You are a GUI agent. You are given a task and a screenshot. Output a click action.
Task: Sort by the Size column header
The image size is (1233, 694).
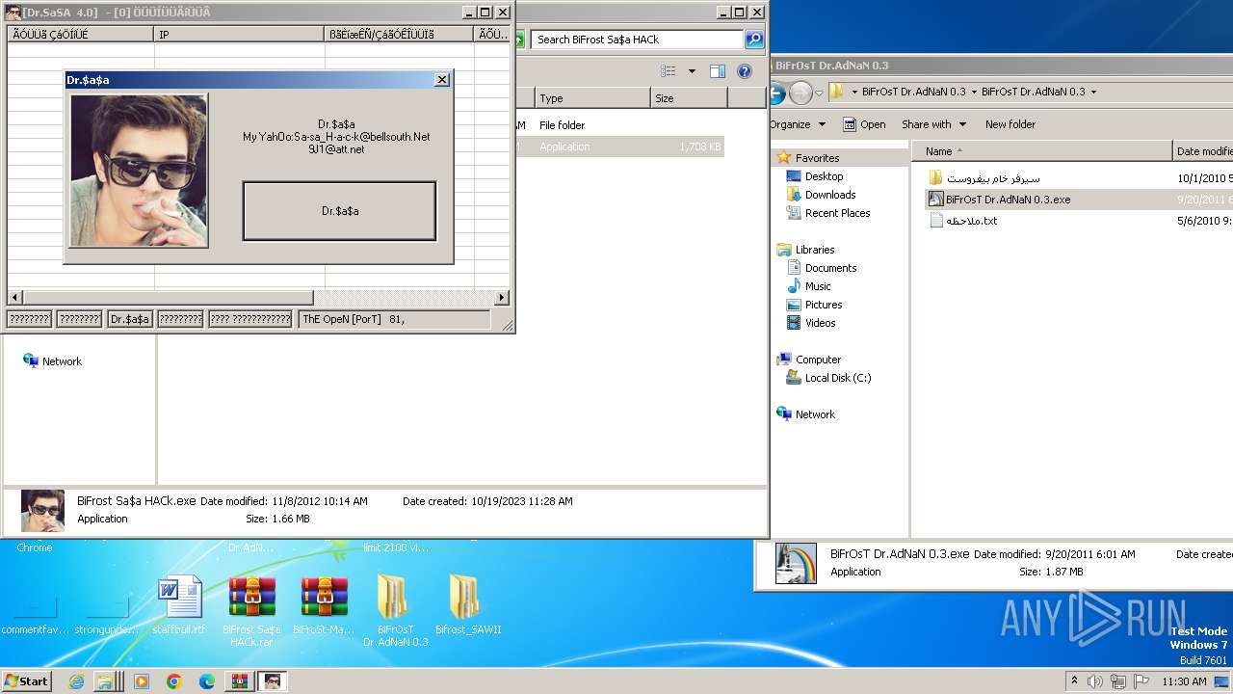click(x=689, y=98)
